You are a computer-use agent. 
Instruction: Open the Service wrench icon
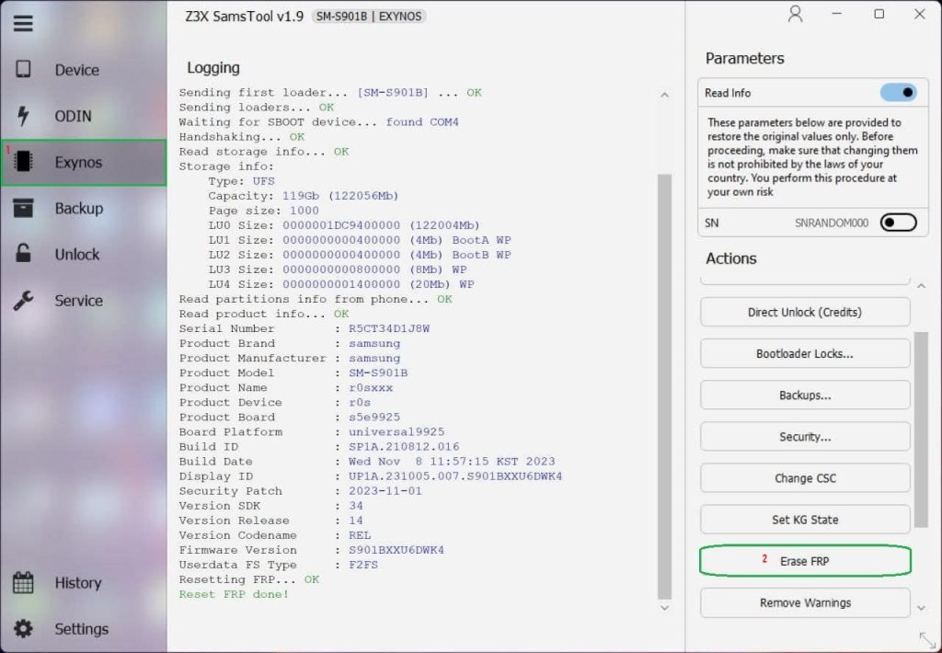[x=23, y=300]
